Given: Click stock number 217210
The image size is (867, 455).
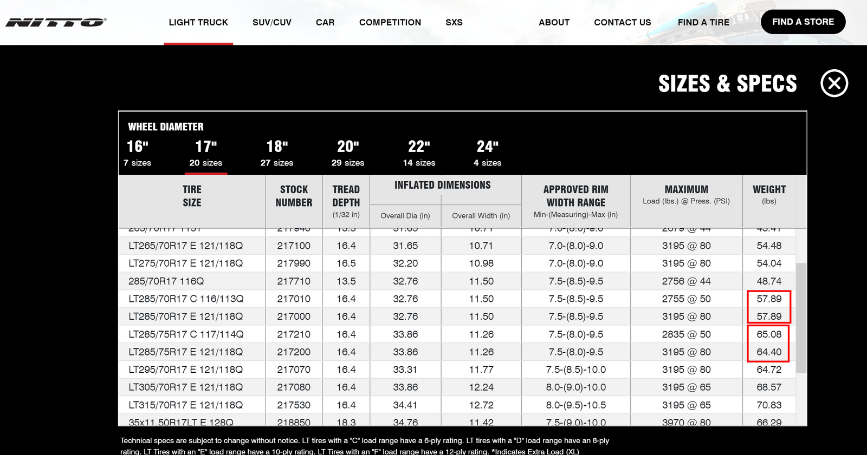Looking at the screenshot, I should pyautogui.click(x=294, y=334).
